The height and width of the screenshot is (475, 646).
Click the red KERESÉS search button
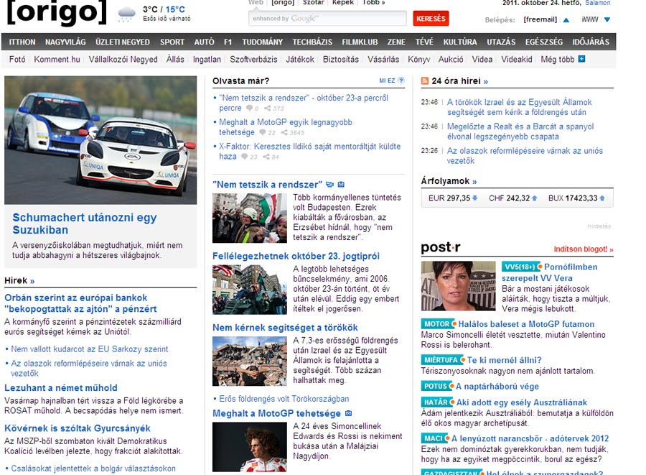click(431, 19)
